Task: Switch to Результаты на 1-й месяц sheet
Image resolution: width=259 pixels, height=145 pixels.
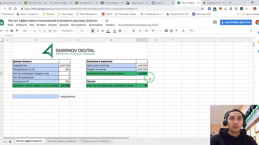Action: click(96, 141)
